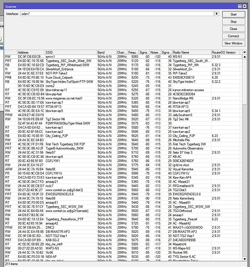
Task: Select EWDEGRENDEL5.8 SSID
Action: pos(60,194)
